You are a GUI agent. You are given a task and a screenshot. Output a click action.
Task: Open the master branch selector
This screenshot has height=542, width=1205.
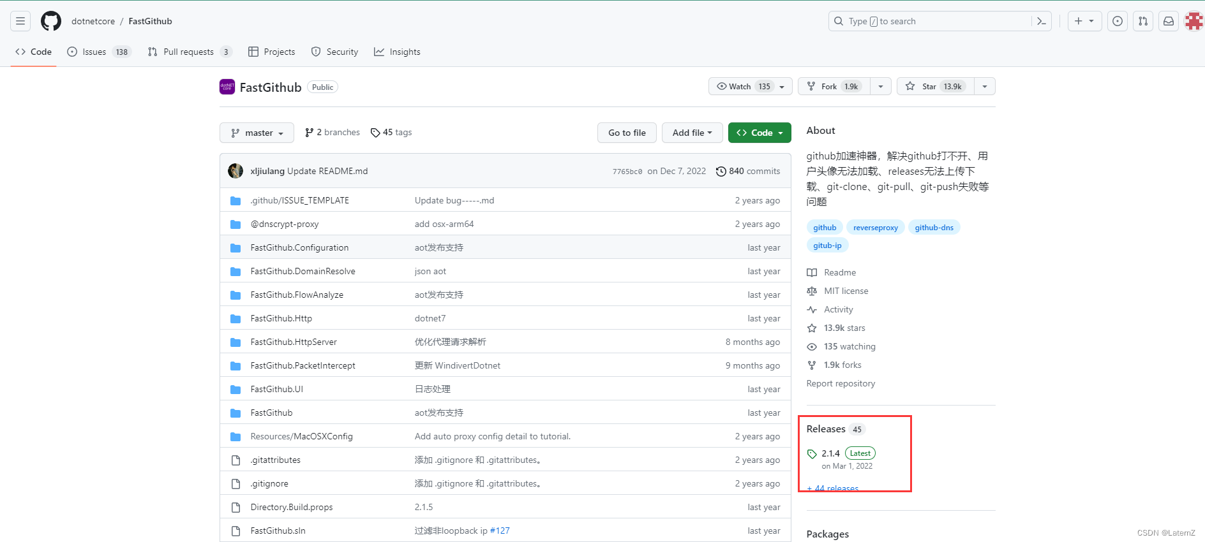tap(257, 133)
